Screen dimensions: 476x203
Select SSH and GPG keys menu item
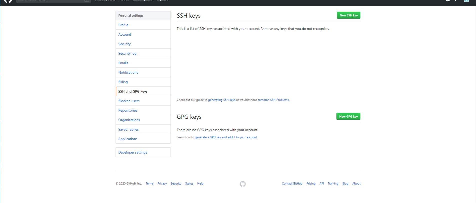(143, 91)
